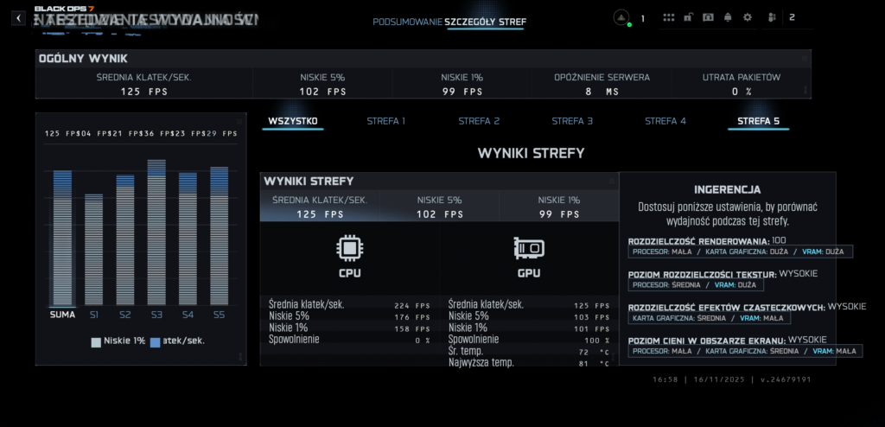The height and width of the screenshot is (427, 885).
Task: Switch to the Podsumowanie tab
Action: tap(407, 22)
